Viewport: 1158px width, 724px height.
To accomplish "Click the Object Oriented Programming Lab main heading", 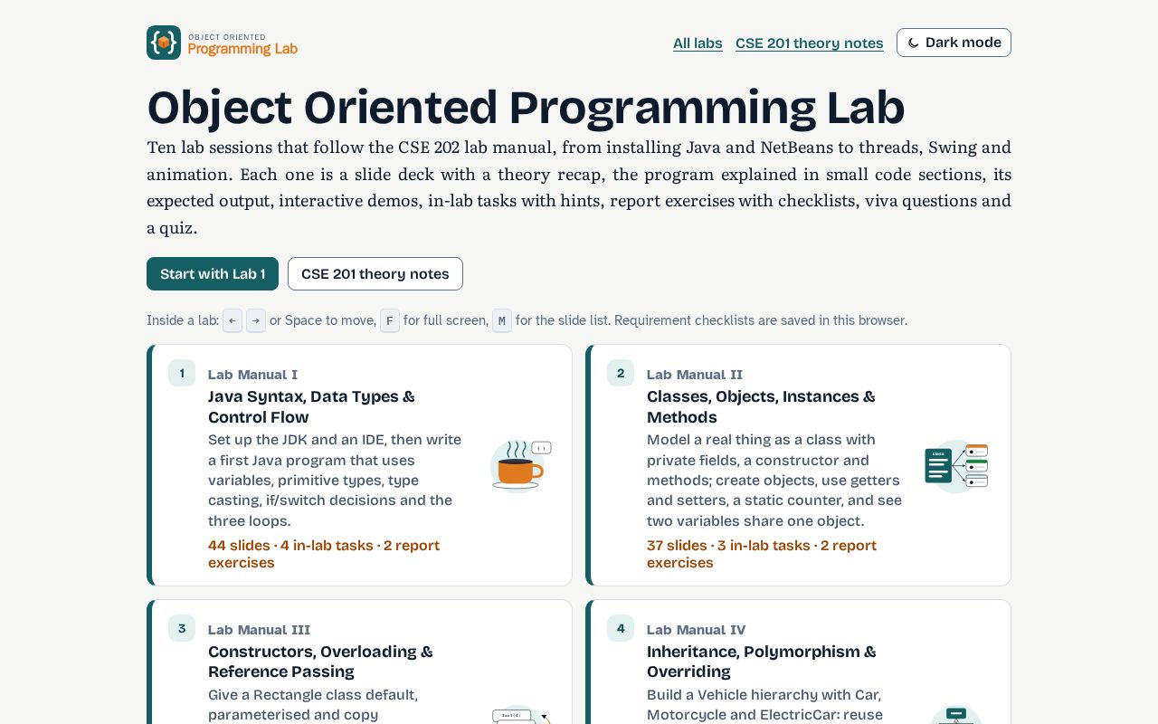I will [526, 107].
